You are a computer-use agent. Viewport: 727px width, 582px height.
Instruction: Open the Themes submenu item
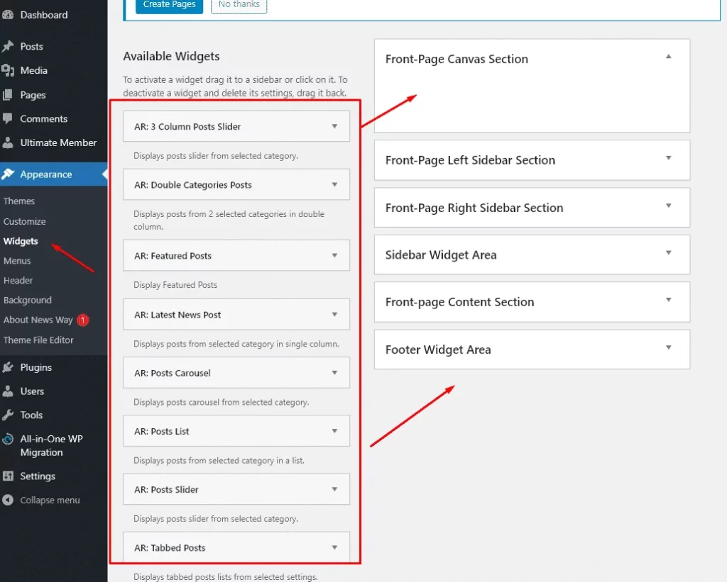coord(19,201)
